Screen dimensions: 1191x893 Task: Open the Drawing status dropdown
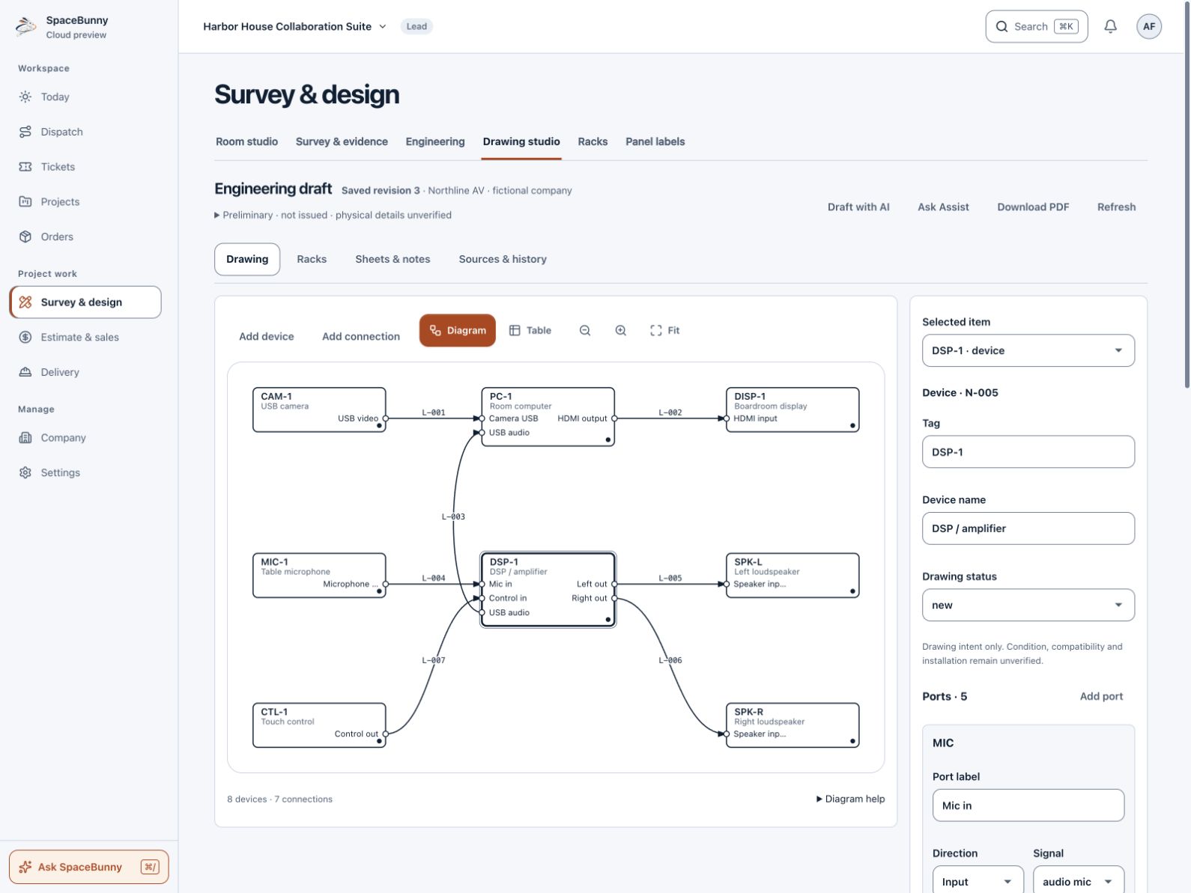(1028, 605)
